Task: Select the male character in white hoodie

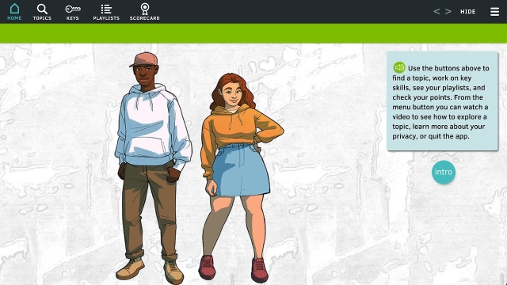Action: coord(153,168)
